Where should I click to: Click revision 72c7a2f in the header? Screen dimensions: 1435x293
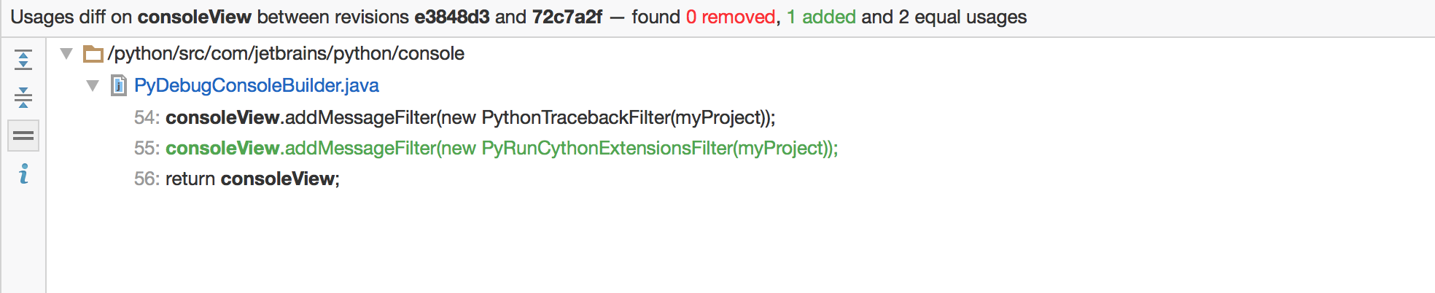(567, 17)
